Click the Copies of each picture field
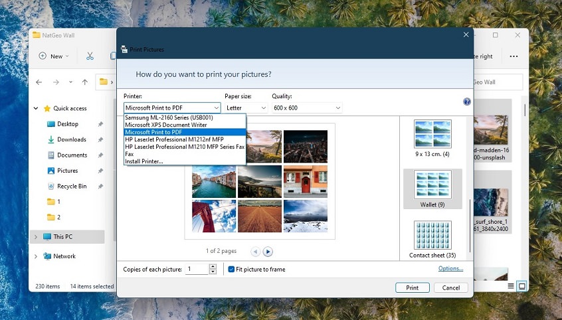Image resolution: width=562 pixels, height=320 pixels. [197, 269]
